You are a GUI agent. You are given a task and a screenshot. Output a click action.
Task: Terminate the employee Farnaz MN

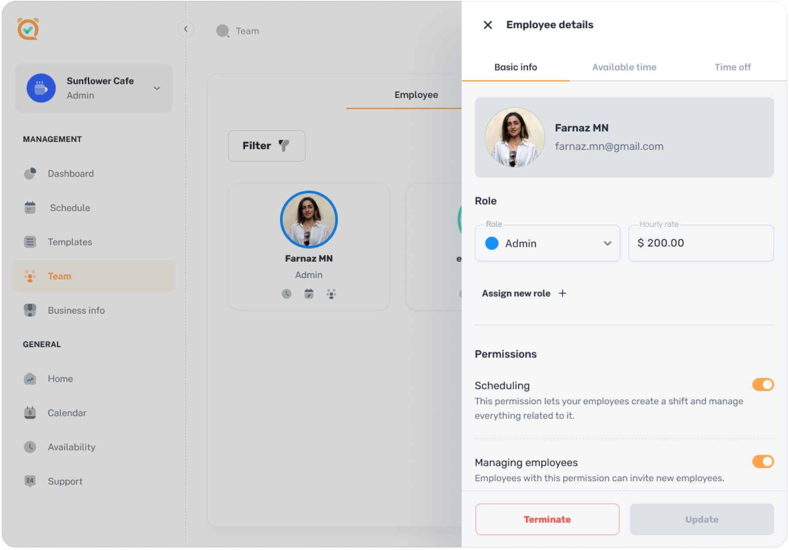tap(547, 519)
